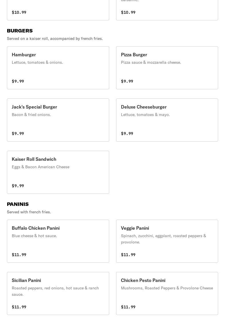Click the Veggie Panini $11.99 price
Screen dimensions: 225x317
pyautogui.click(x=128, y=255)
